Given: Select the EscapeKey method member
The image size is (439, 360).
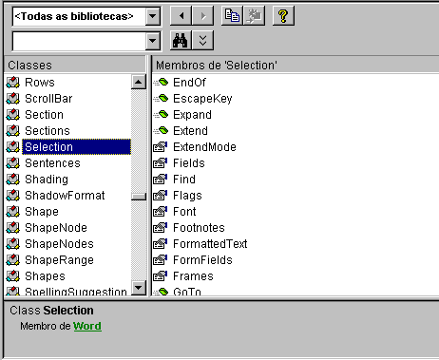Looking at the screenshot, I should pos(202,99).
